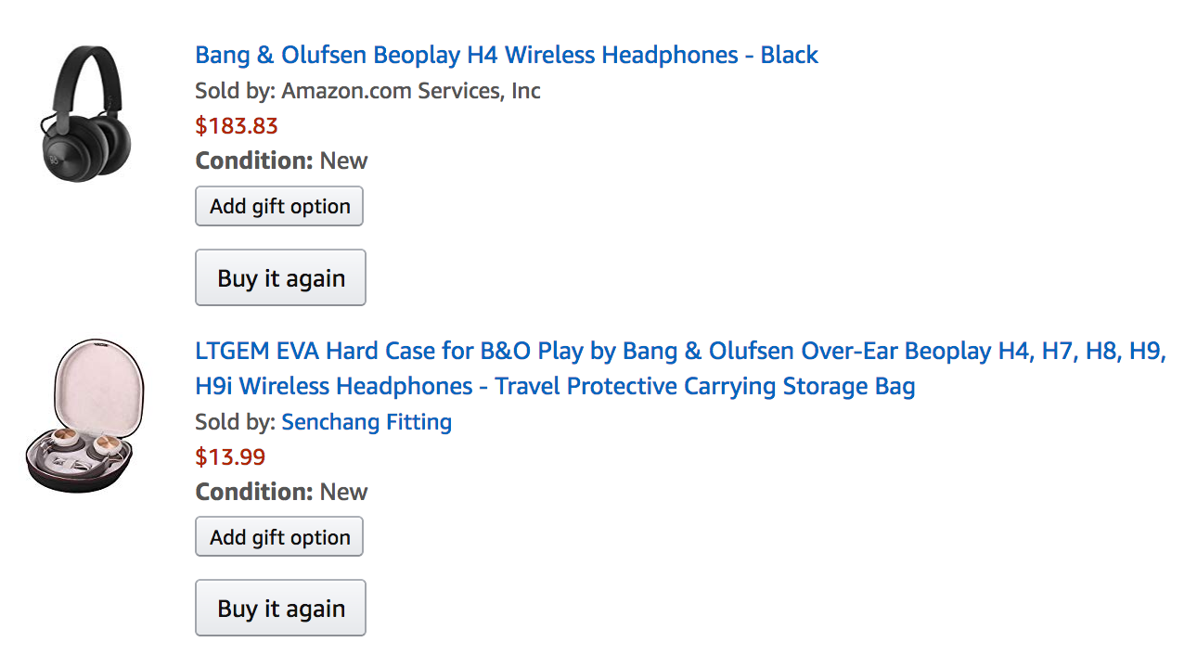1197x655 pixels.
Task: Select the $183.83 price text
Action: (237, 126)
